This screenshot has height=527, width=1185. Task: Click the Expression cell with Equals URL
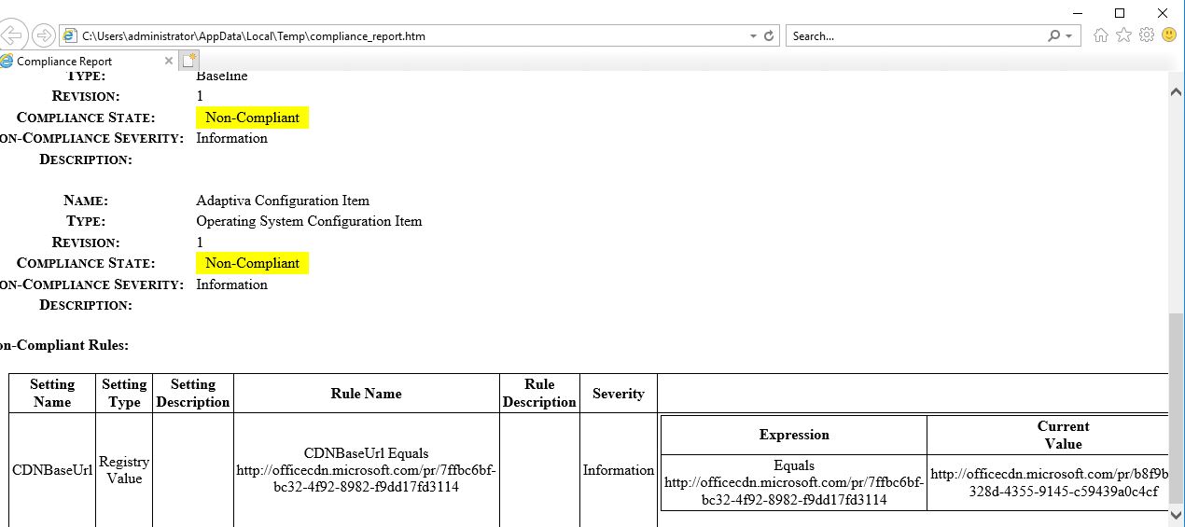coord(794,482)
